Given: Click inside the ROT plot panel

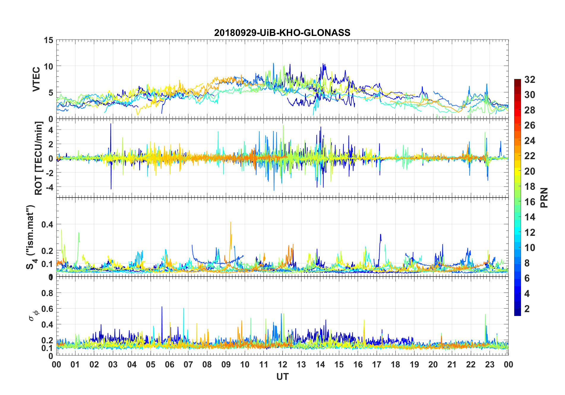Looking at the screenshot, I should pyautogui.click(x=282, y=158).
